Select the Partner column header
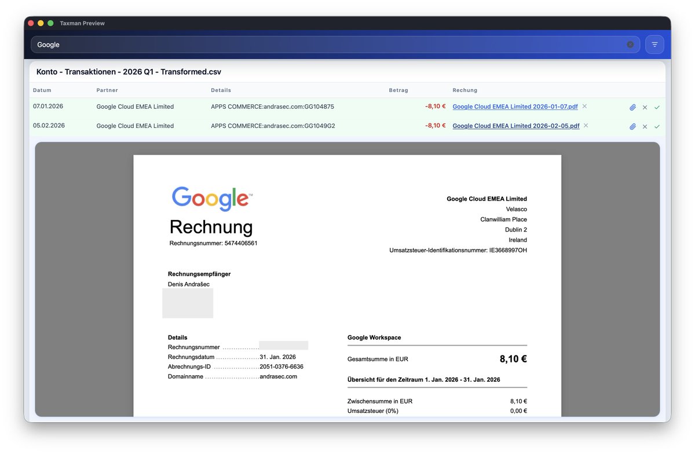Image resolution: width=695 pixels, height=454 pixels. click(x=107, y=90)
